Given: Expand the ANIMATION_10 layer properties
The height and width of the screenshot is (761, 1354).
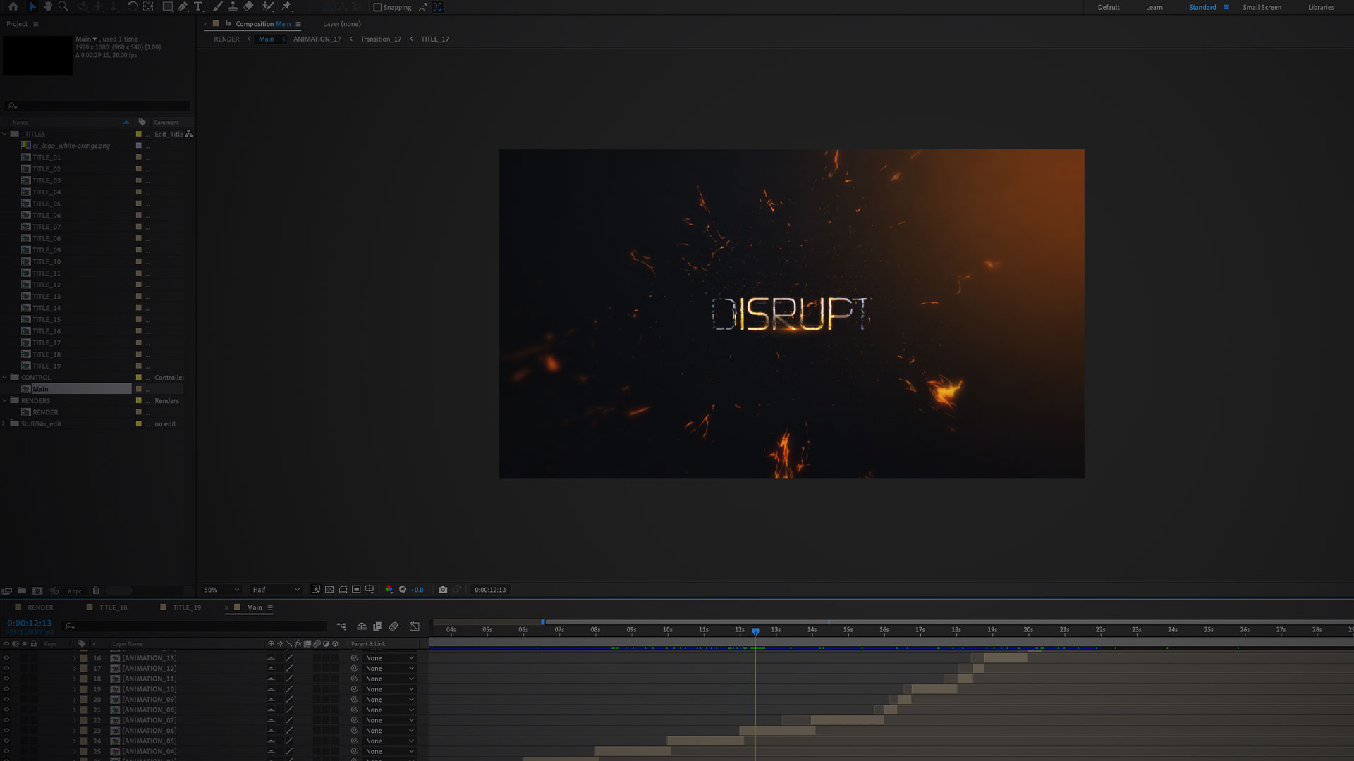Looking at the screenshot, I should [74, 689].
